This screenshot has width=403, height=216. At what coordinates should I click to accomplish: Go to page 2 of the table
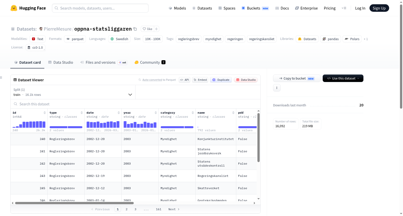[x=126, y=209]
